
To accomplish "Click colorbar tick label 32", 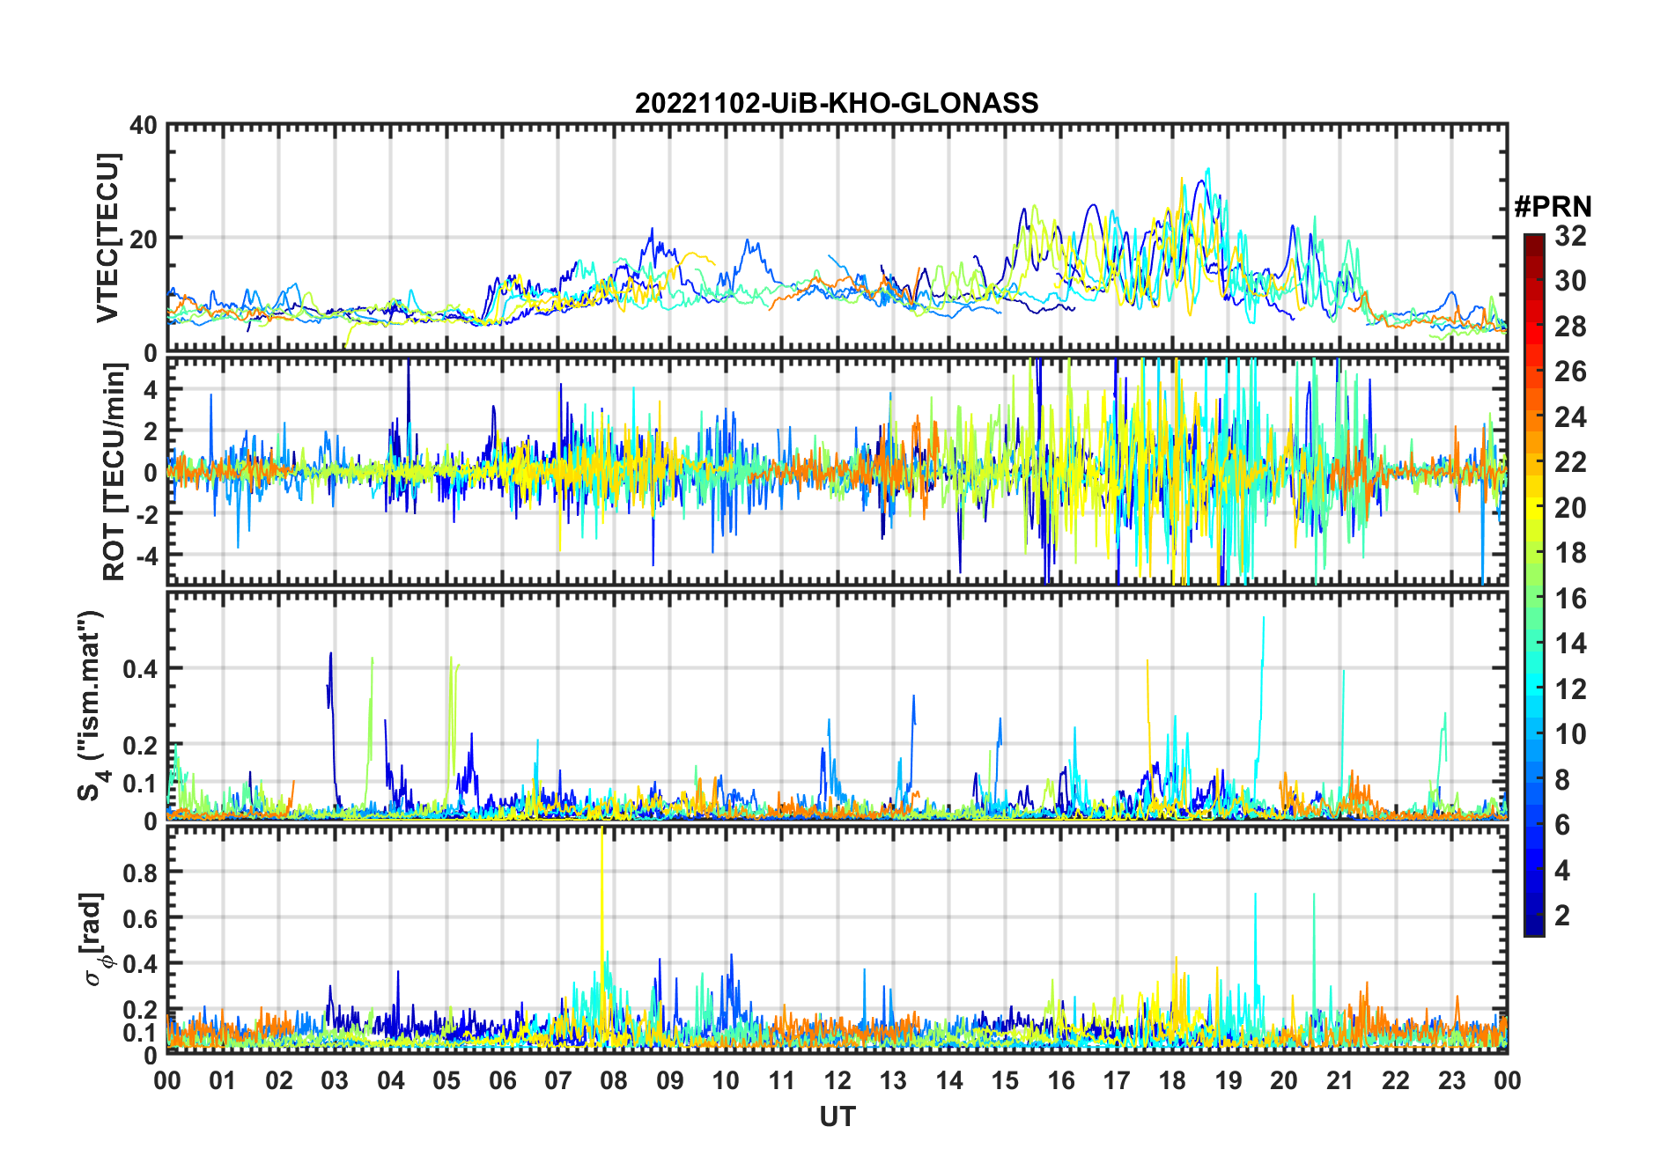I will click(1570, 236).
